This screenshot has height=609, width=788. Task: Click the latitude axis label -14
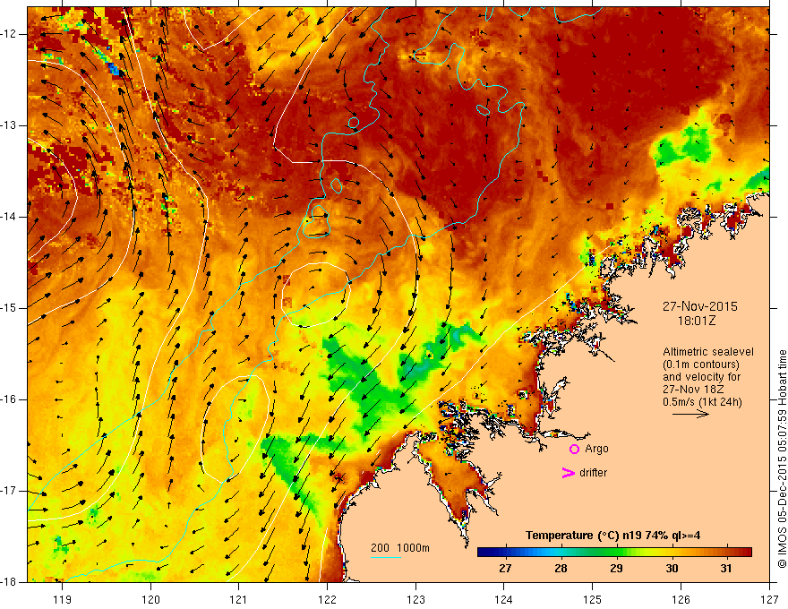coord(9,217)
